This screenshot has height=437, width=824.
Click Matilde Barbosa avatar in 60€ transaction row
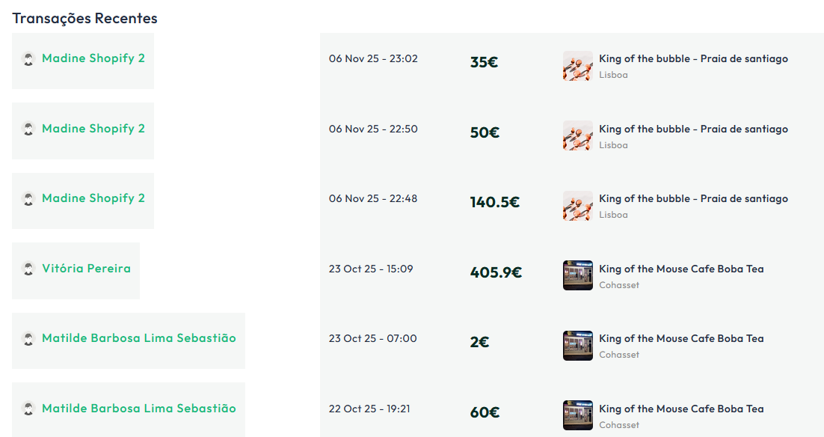pos(28,409)
